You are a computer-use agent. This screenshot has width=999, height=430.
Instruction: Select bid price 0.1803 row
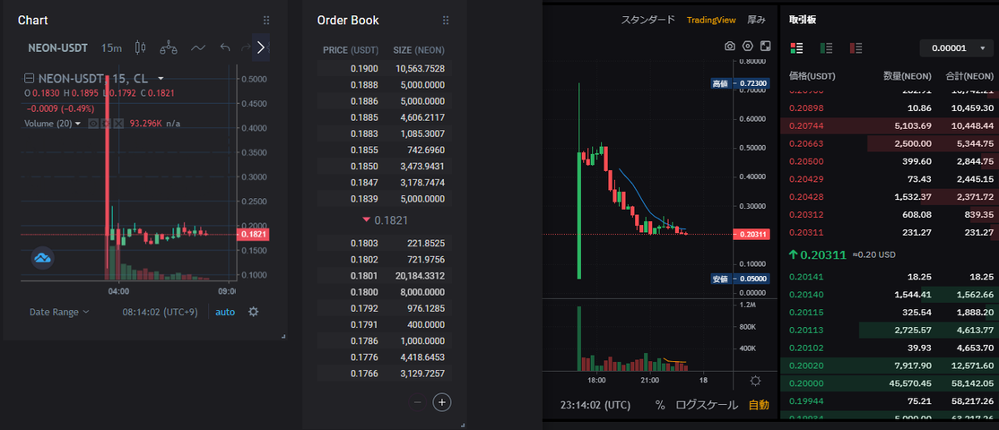(x=385, y=243)
